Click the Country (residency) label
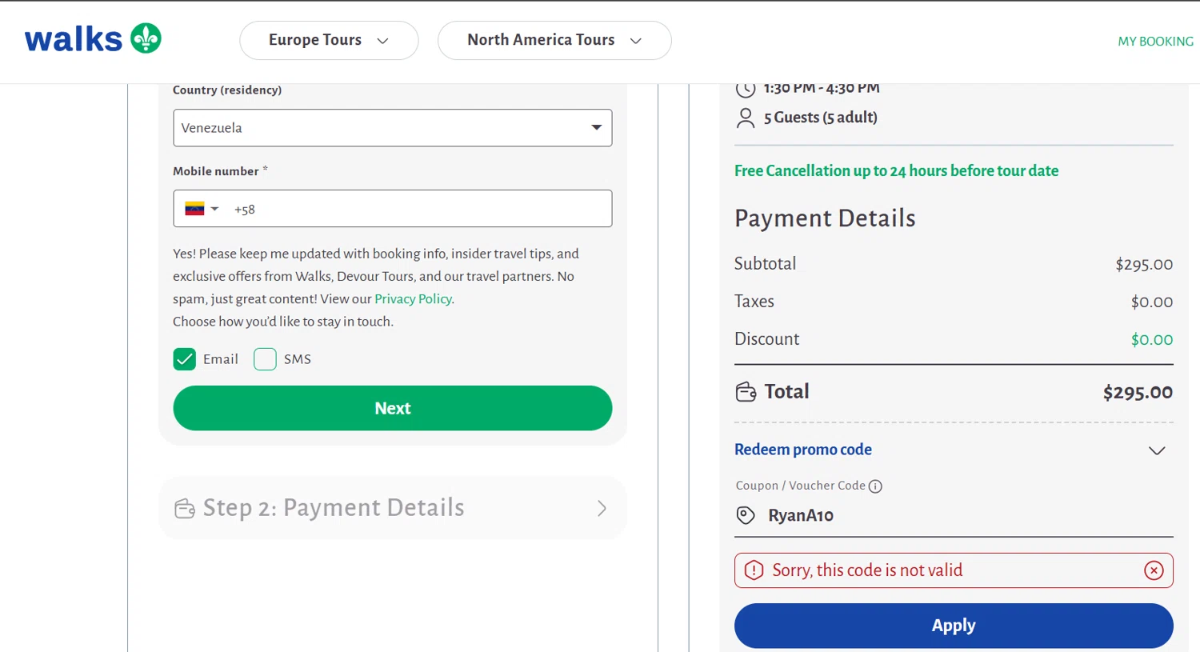This screenshot has width=1200, height=652. [x=227, y=90]
